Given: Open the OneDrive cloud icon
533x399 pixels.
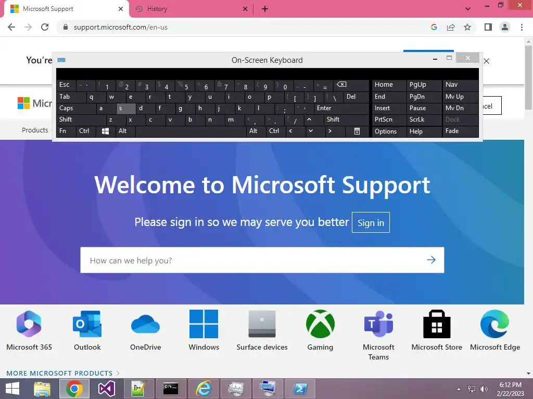Looking at the screenshot, I should tap(146, 324).
